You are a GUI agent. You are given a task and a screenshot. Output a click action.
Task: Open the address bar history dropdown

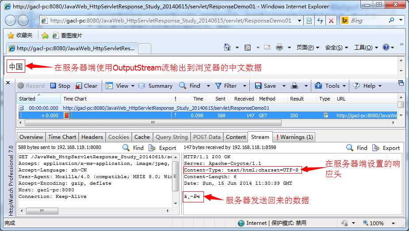(299, 21)
